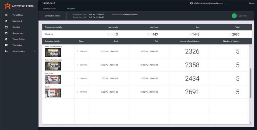The width and height of the screenshot is (257, 130).
Task: Click the Administration key icon
Action: click(6, 51)
